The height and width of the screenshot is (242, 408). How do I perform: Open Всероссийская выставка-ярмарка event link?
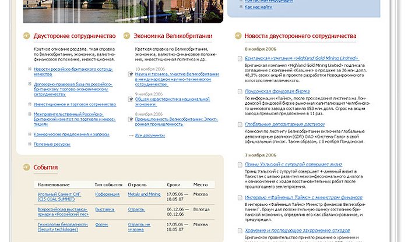[63, 212]
